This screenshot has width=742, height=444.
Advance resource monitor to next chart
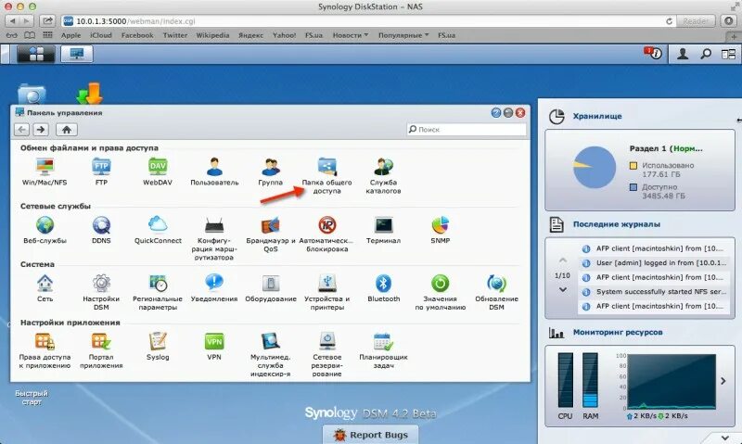tap(723, 381)
